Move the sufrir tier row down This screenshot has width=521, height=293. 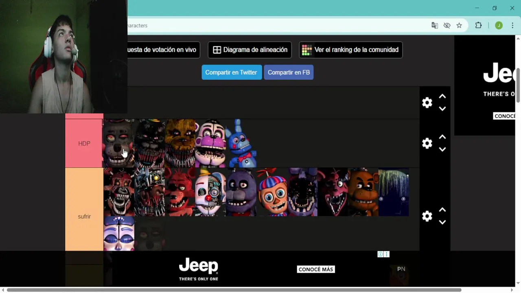pos(442,222)
